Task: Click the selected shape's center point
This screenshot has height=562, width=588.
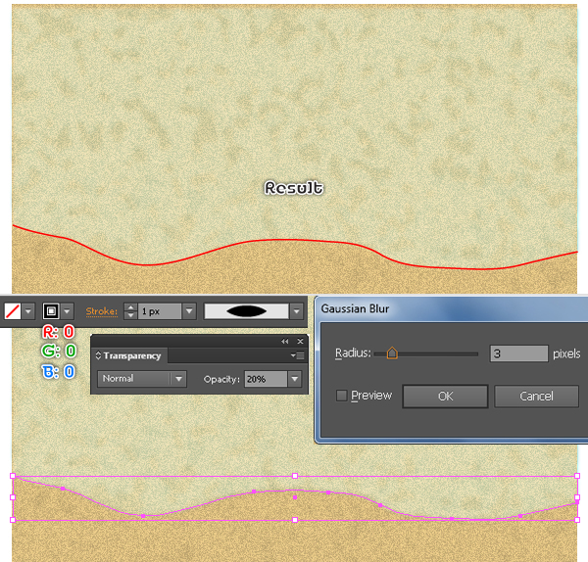Action: (x=295, y=497)
